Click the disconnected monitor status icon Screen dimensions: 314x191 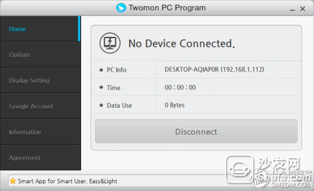(110, 43)
